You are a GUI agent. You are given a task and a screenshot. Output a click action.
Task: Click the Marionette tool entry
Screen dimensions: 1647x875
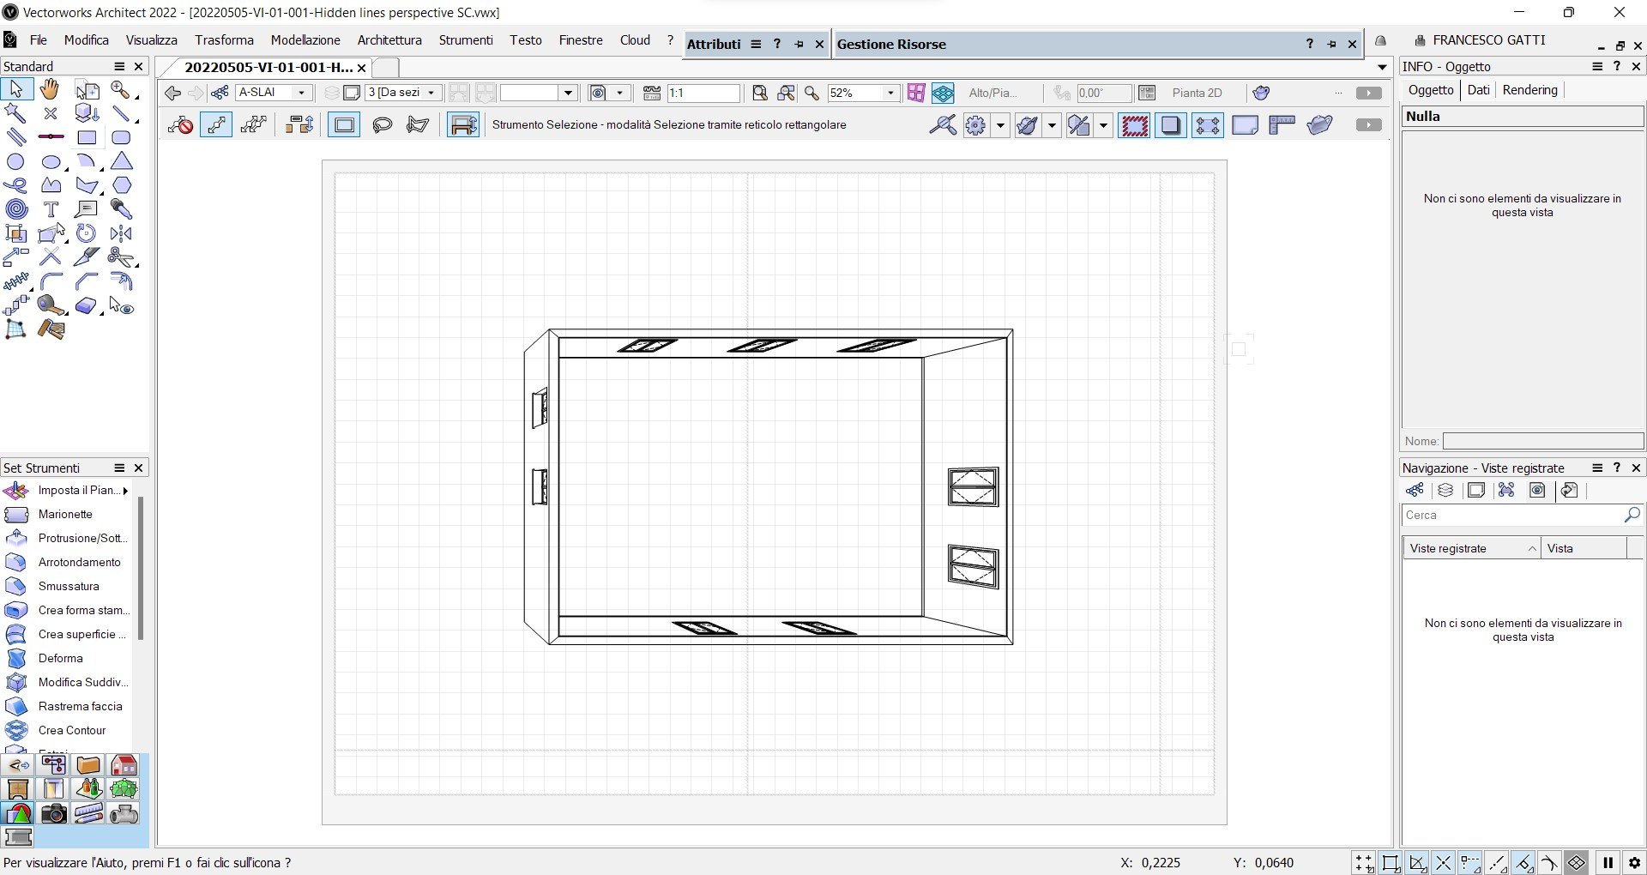pyautogui.click(x=65, y=515)
